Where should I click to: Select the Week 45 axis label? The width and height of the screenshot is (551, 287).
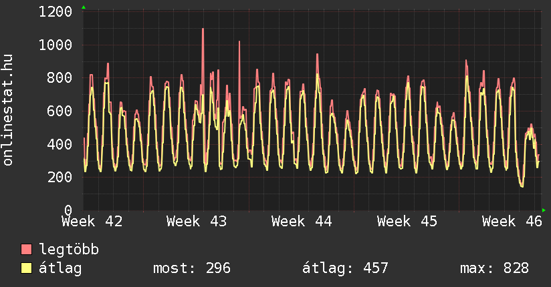(x=407, y=221)
